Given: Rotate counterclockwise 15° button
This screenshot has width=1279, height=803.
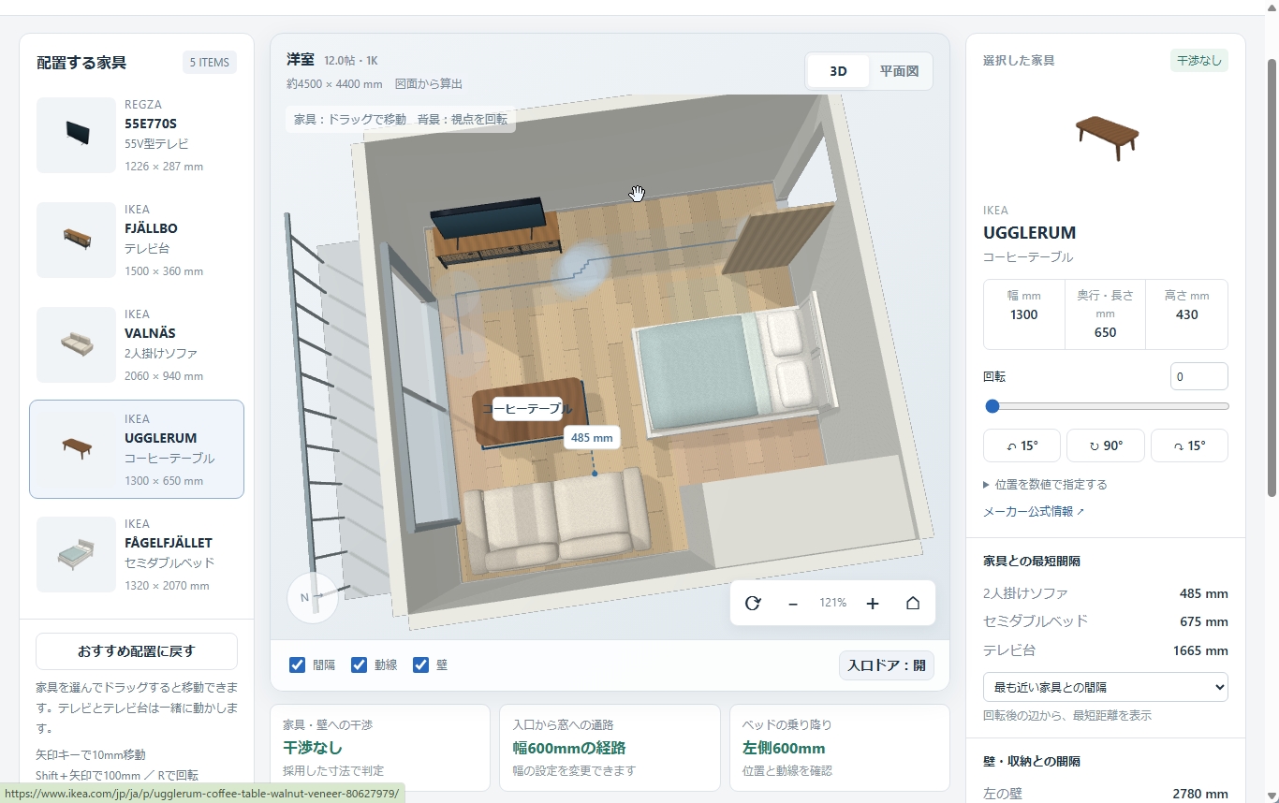Looking at the screenshot, I should tap(1022, 445).
